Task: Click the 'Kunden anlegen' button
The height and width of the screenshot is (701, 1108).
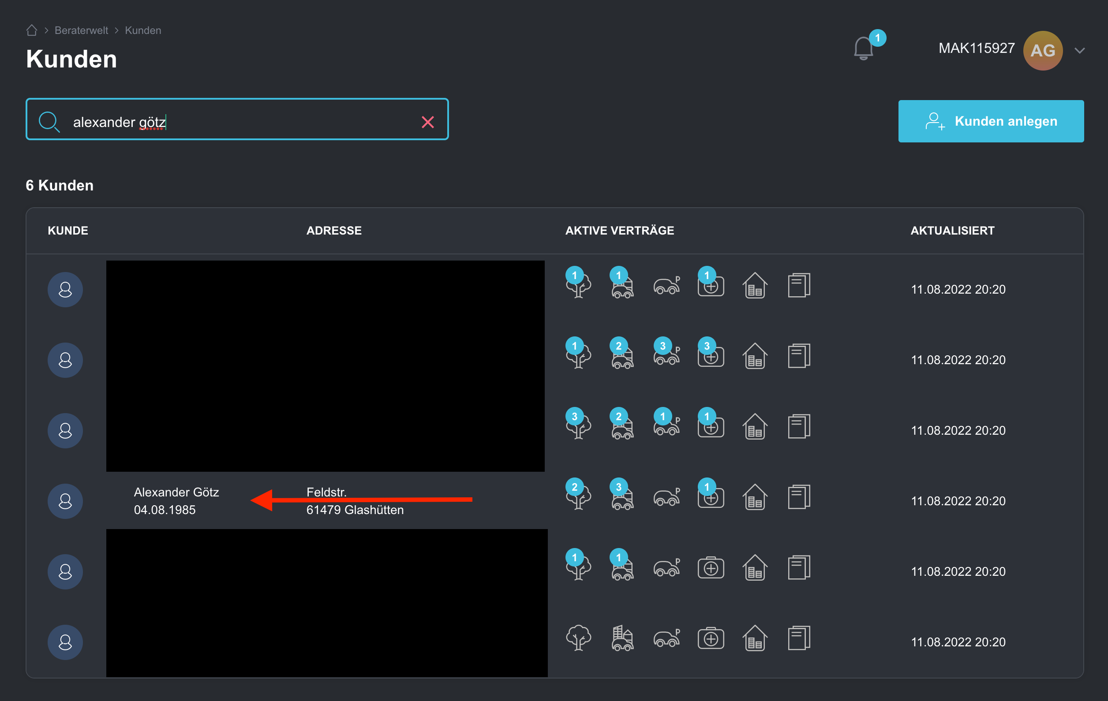Action: 991,121
